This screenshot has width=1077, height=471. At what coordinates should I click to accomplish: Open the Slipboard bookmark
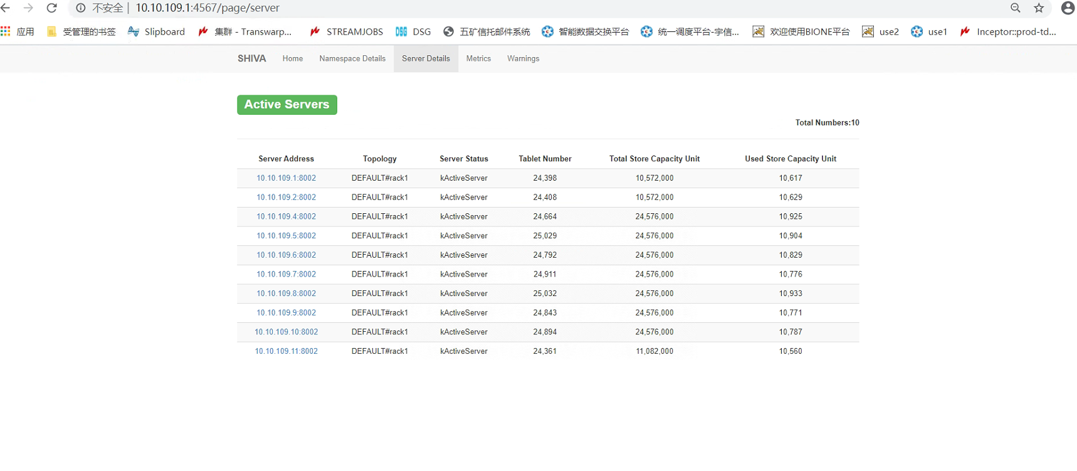[156, 31]
